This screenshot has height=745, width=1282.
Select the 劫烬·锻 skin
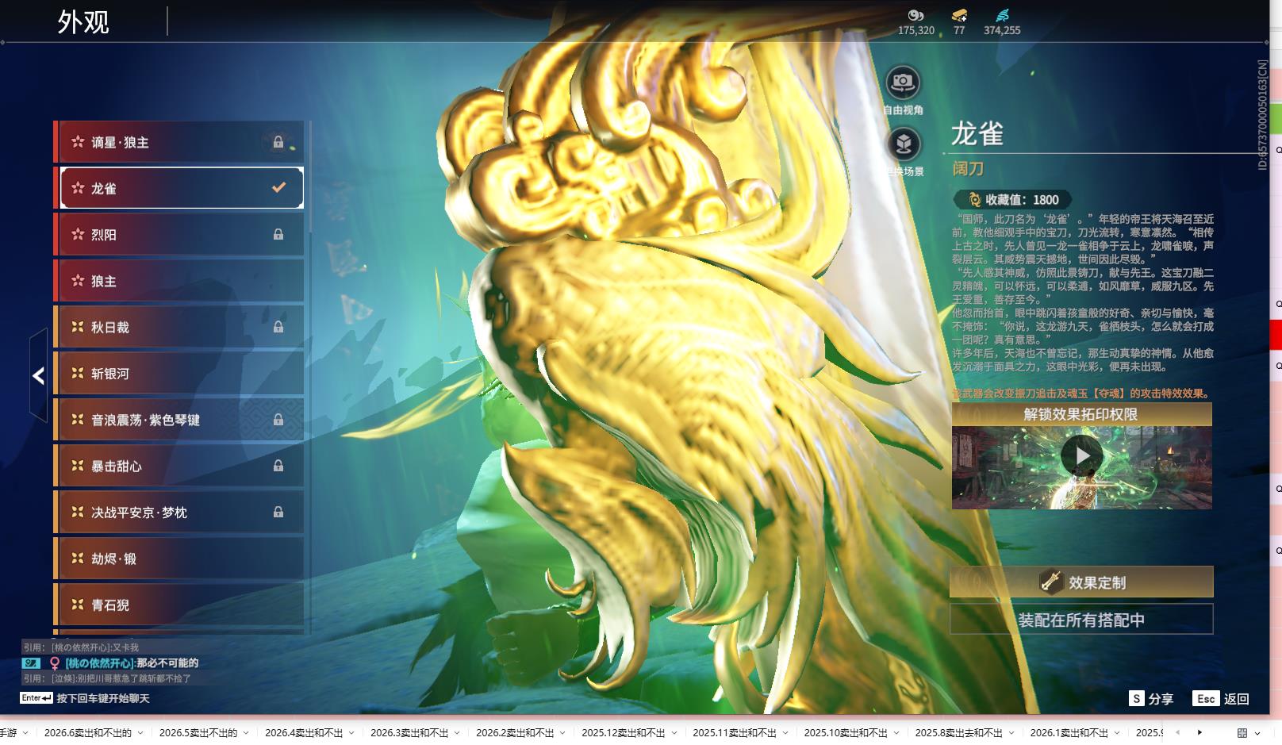point(178,559)
